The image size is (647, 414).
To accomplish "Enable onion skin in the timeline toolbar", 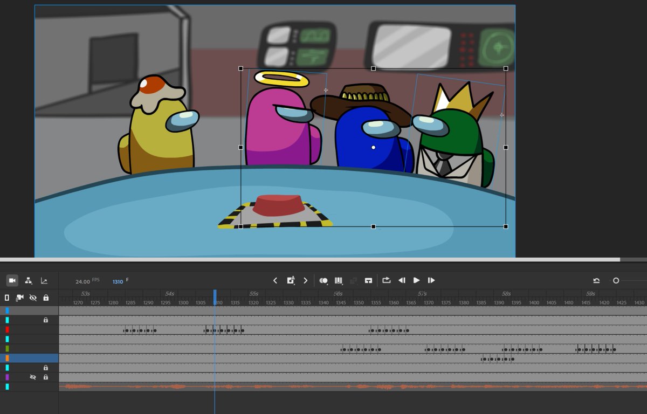I will [323, 281].
